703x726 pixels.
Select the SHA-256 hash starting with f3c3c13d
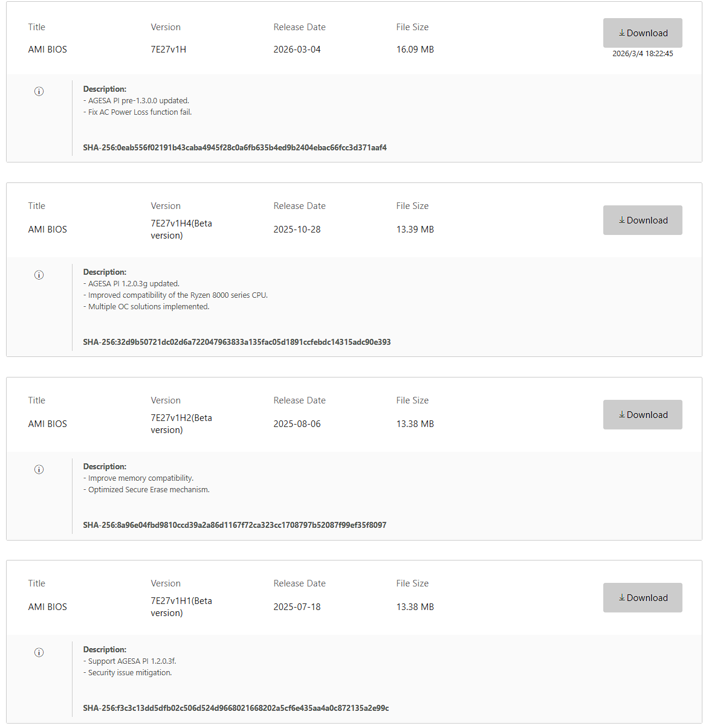pyautogui.click(x=236, y=708)
